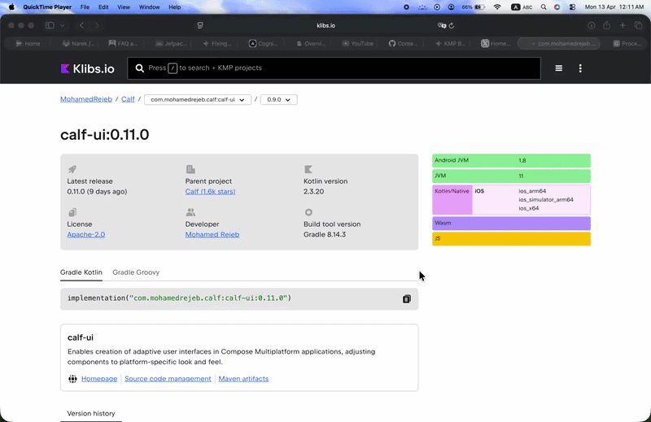
Task: Click the klibs.io address bar
Action: 325,25
